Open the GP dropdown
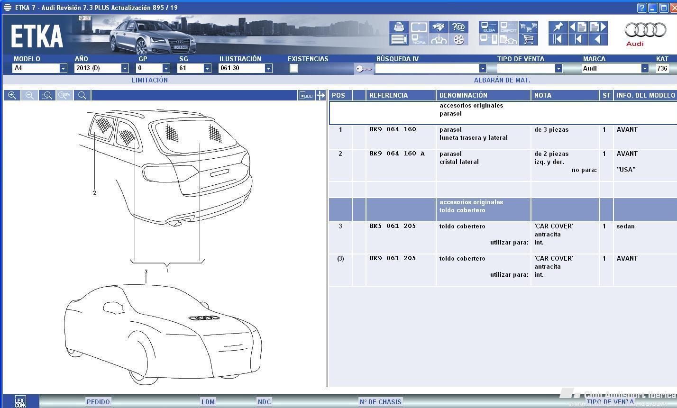The height and width of the screenshot is (408, 677). coord(166,68)
